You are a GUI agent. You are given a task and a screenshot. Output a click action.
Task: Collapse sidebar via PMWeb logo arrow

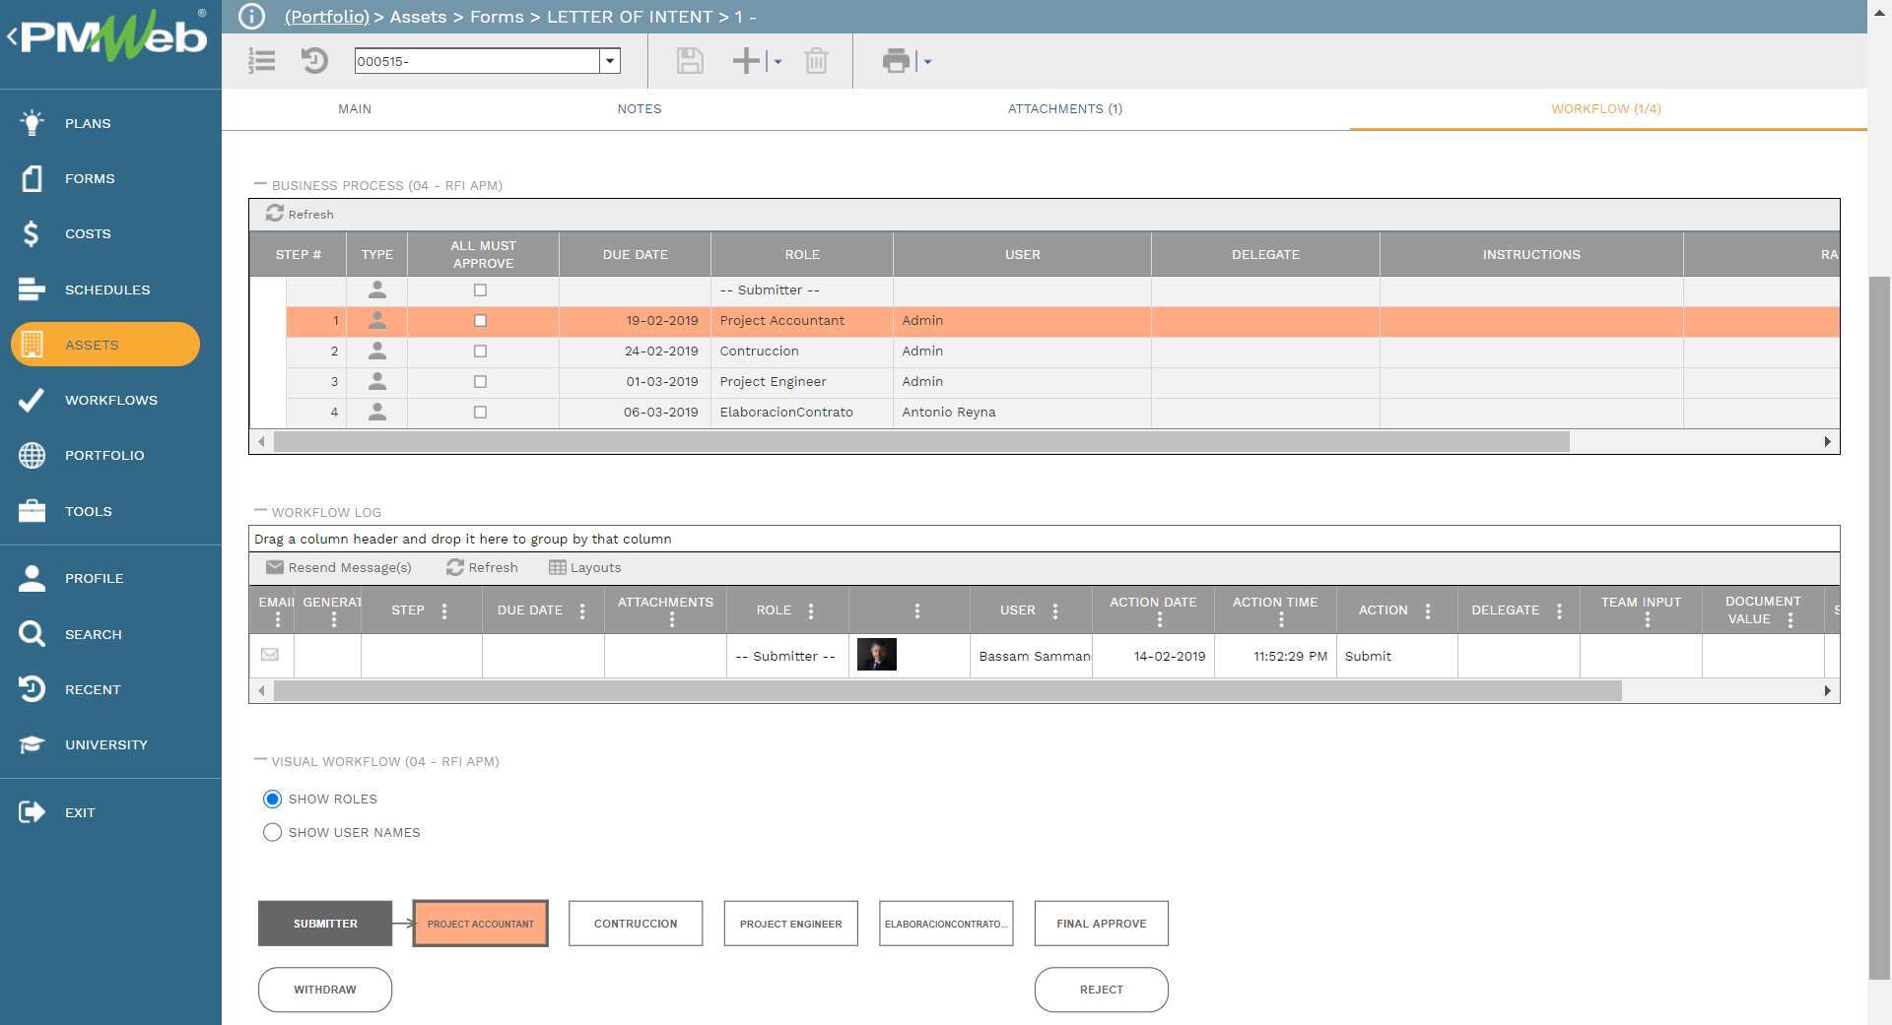tap(13, 37)
